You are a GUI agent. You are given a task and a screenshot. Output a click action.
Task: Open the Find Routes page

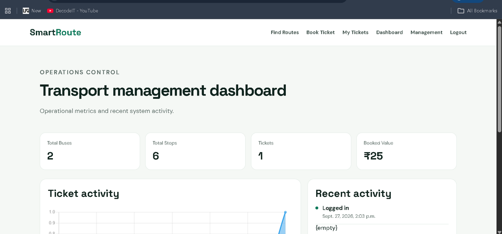(285, 32)
